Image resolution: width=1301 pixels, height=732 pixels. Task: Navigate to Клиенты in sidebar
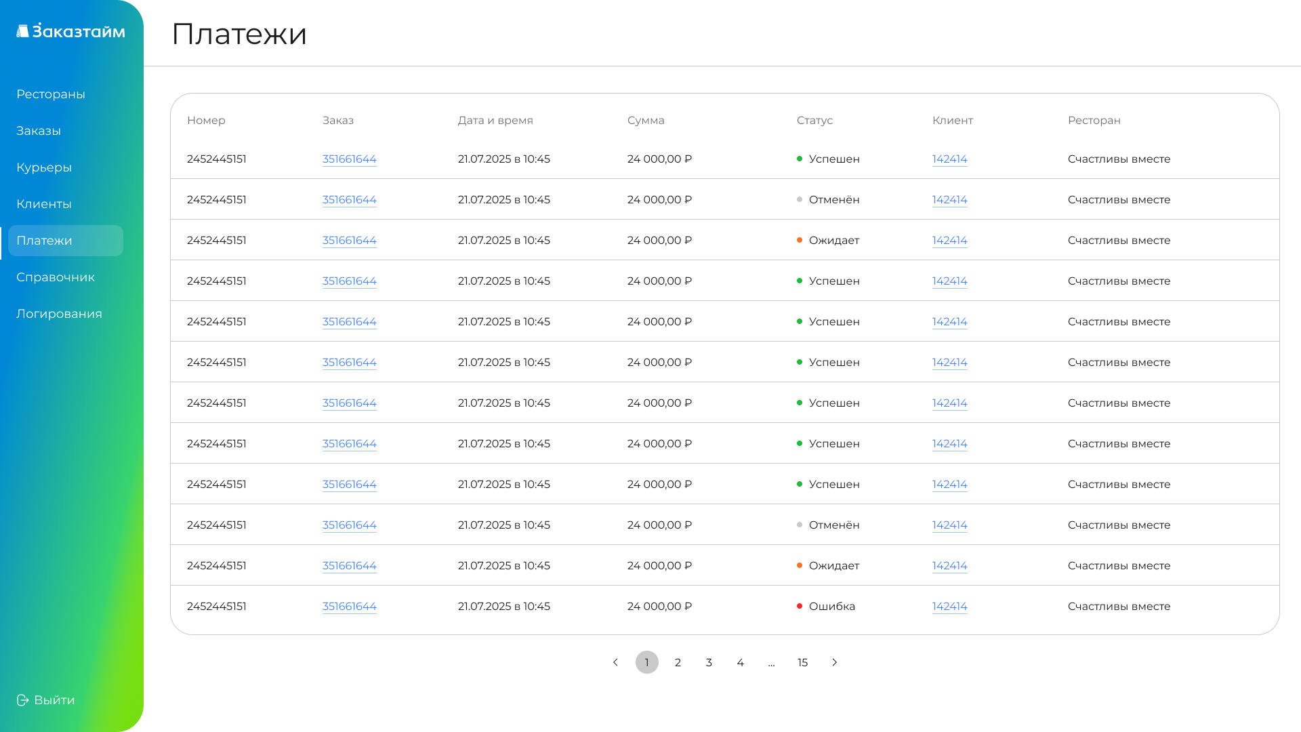(44, 204)
